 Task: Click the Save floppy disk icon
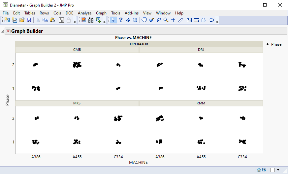[29, 20]
